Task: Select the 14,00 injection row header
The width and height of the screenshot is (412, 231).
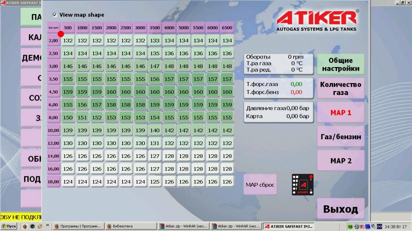Action: [x=53, y=156]
